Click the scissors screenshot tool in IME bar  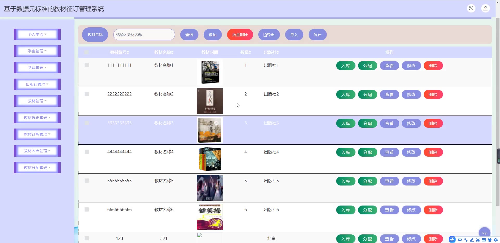(478, 240)
